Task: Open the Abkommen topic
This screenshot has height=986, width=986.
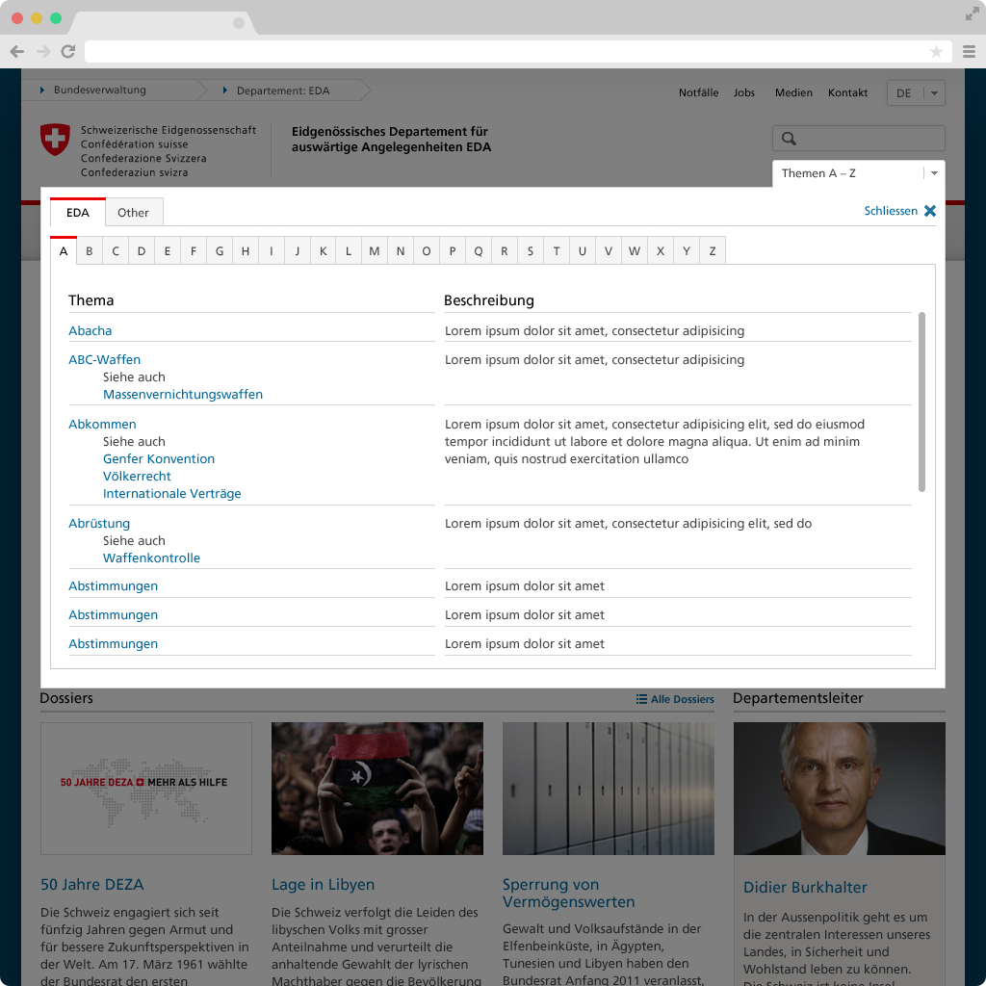Action: click(x=102, y=425)
